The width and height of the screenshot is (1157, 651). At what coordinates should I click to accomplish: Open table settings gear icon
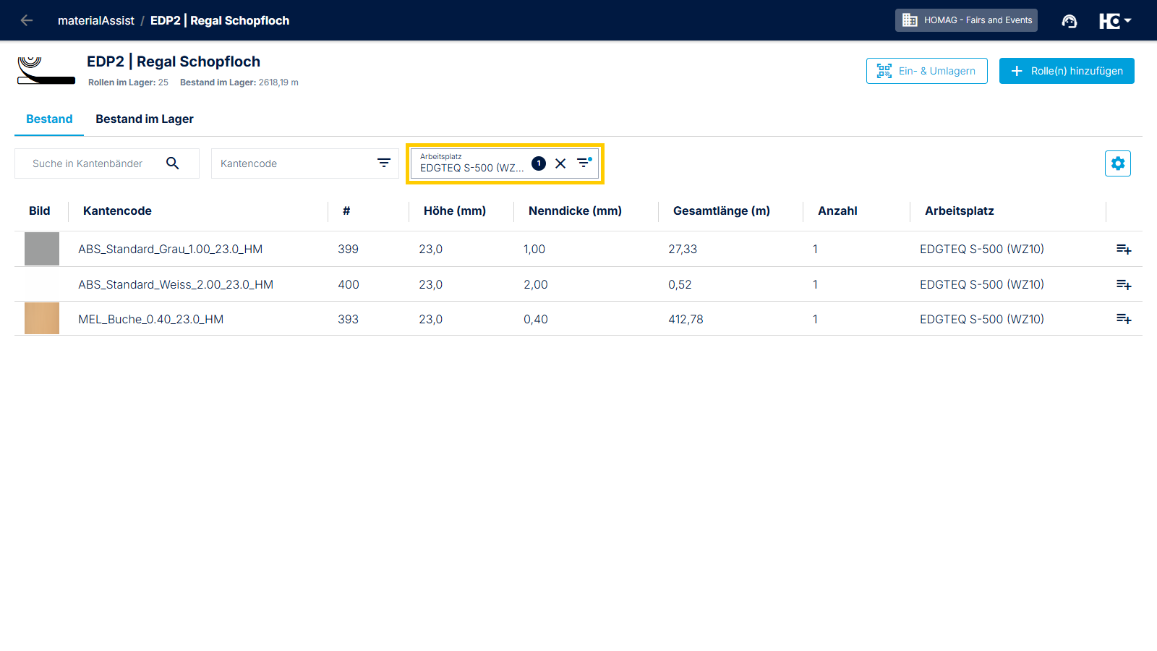(x=1118, y=163)
